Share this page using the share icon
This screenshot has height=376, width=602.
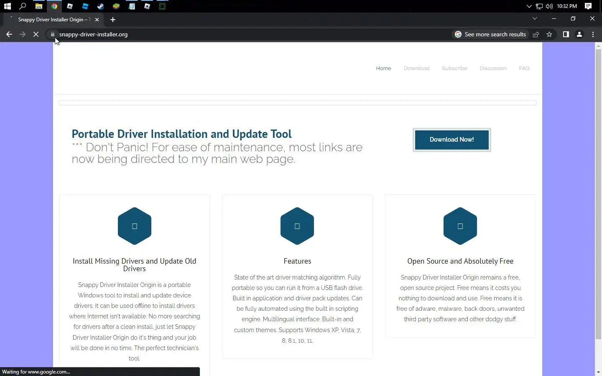(536, 34)
